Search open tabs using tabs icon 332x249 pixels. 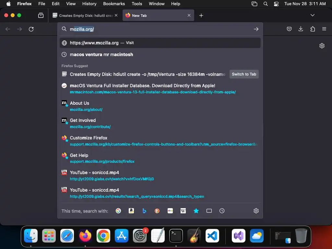pos(209,211)
